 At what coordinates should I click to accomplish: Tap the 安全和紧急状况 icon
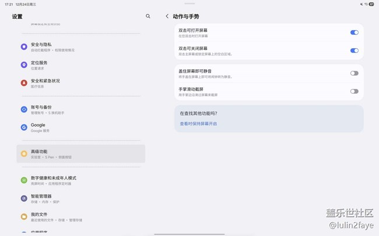point(24,83)
